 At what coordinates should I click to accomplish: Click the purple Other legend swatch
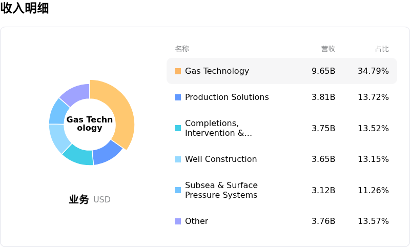tap(178, 221)
